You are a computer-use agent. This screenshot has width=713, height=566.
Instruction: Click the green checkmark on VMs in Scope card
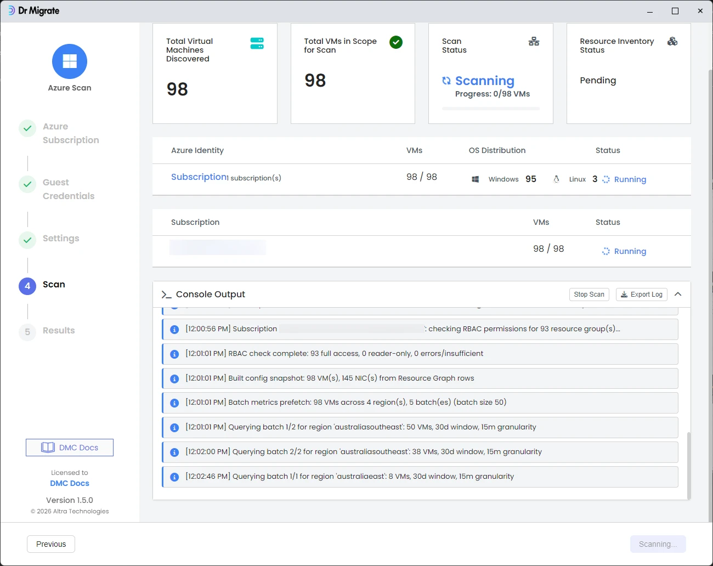coord(396,42)
